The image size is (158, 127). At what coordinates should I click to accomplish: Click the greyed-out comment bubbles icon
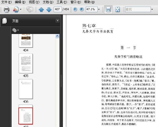coord(29,9)
